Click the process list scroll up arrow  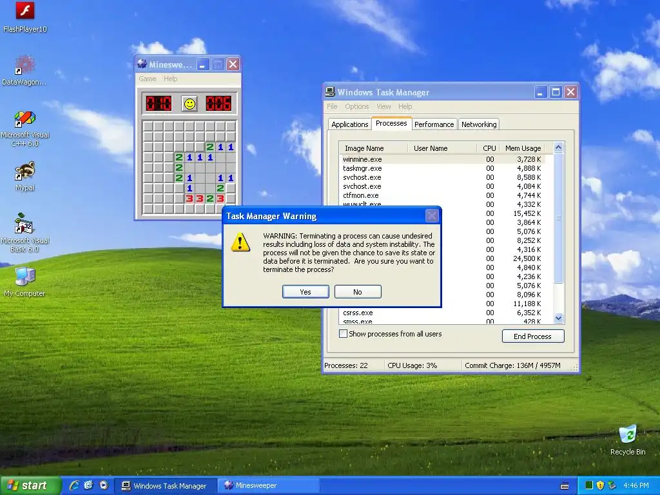tap(559, 148)
